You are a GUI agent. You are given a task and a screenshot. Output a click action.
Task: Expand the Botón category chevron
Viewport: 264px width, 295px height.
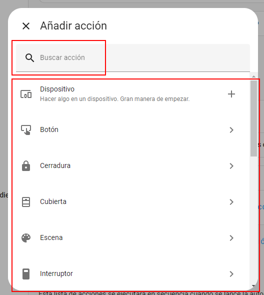point(231,130)
